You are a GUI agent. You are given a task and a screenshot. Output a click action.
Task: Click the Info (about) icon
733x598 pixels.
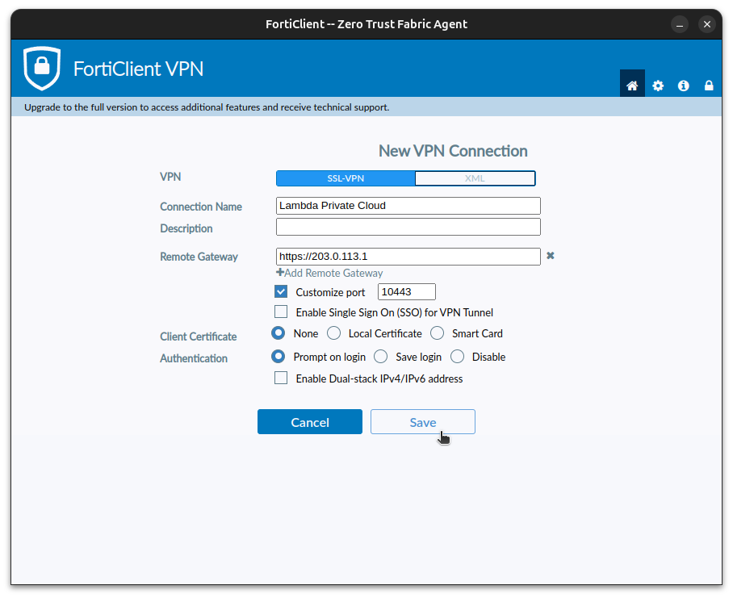[x=683, y=85]
